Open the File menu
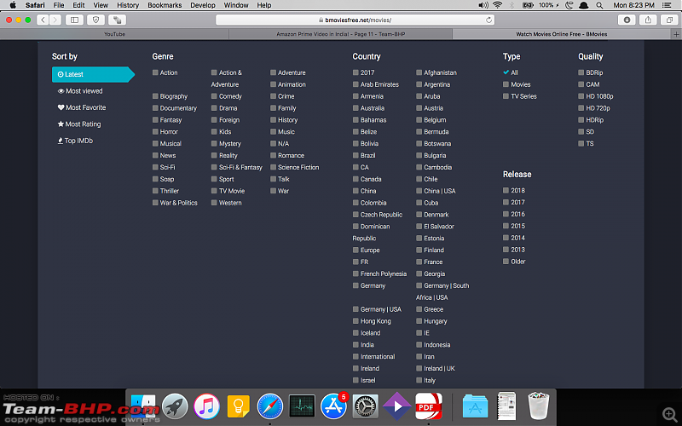682x426 pixels. click(x=59, y=5)
